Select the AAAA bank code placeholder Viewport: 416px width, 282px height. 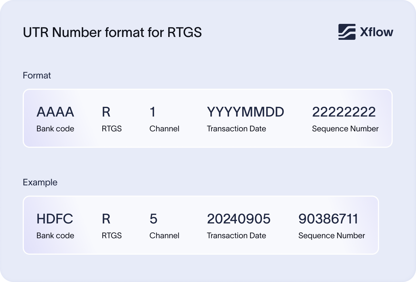point(55,112)
